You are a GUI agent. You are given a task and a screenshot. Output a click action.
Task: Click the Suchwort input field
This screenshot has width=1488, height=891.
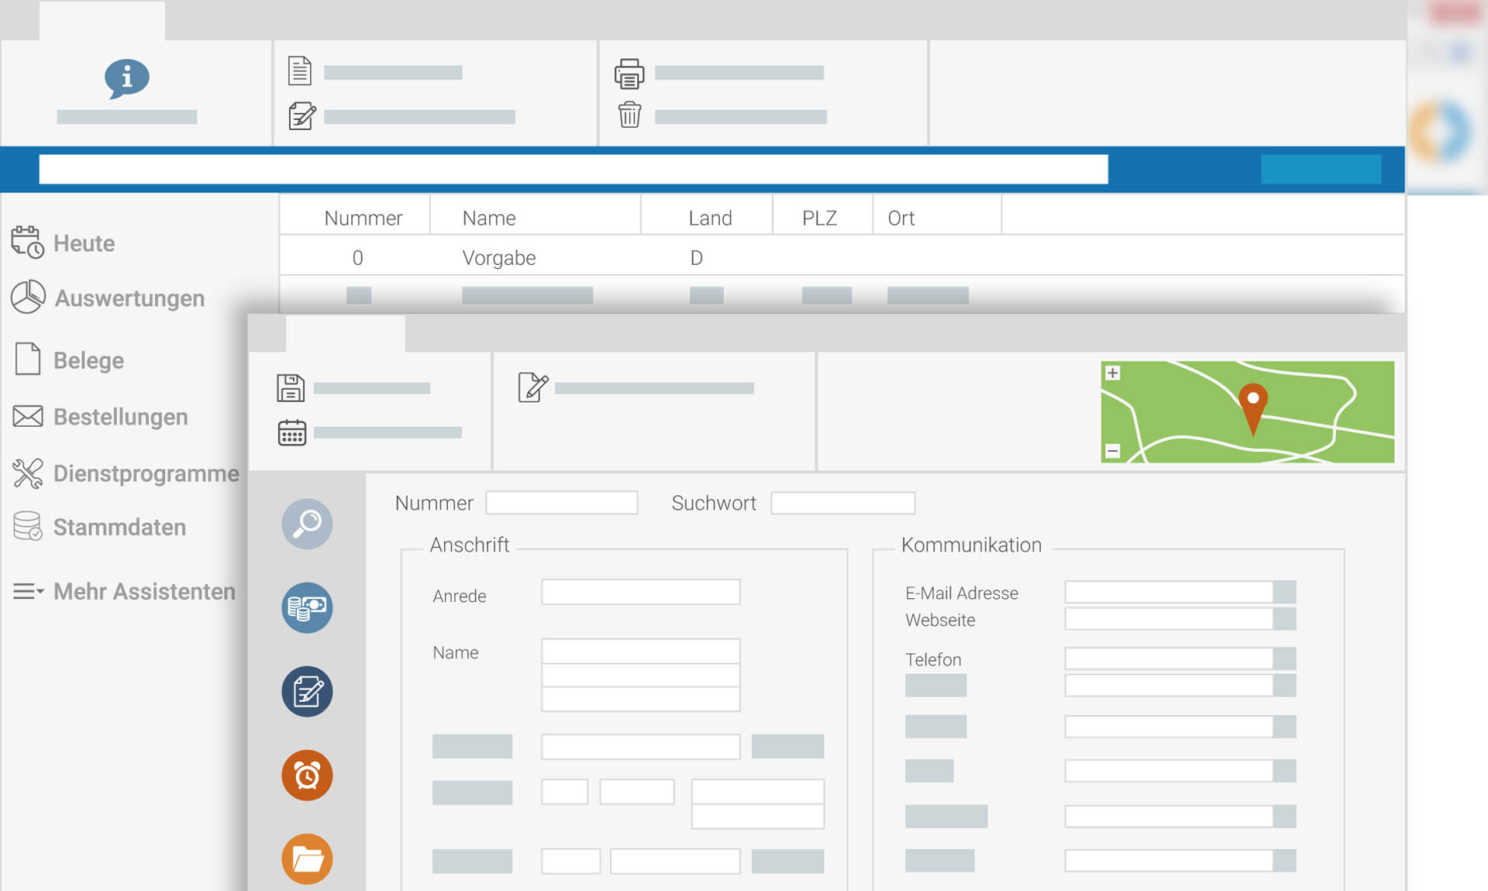[842, 503]
